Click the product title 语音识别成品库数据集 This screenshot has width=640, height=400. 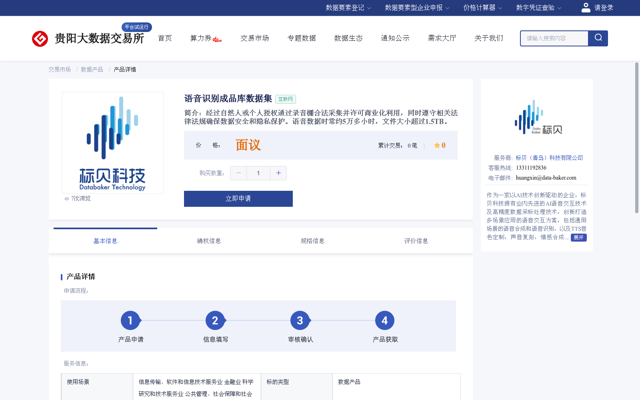coord(228,99)
